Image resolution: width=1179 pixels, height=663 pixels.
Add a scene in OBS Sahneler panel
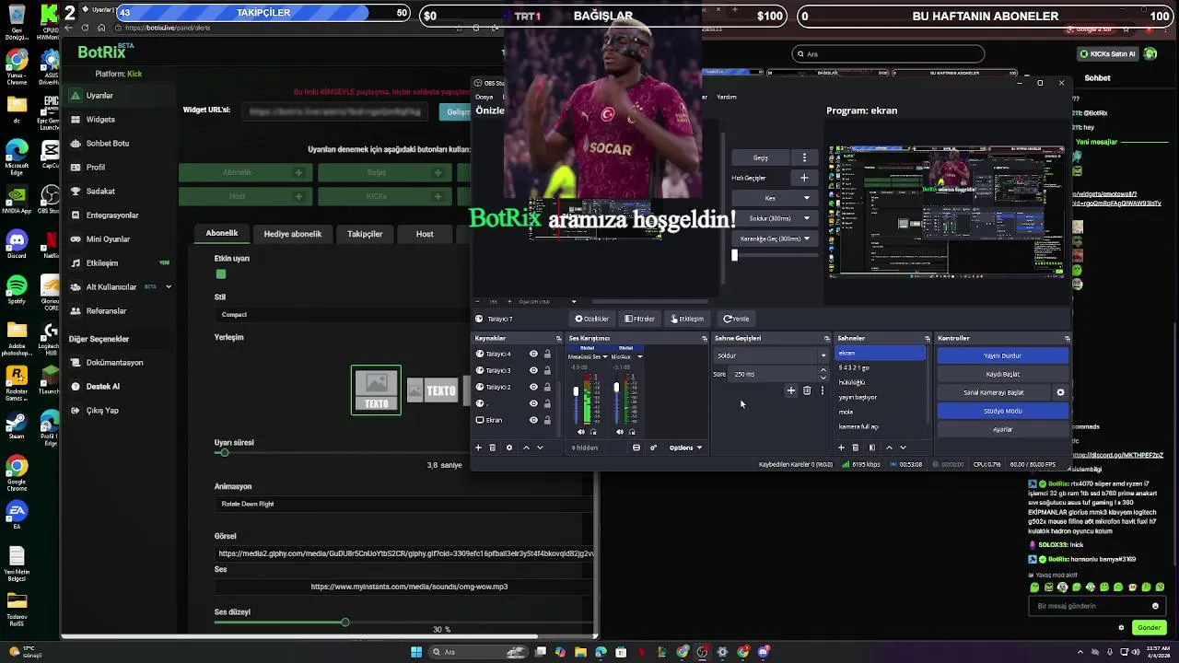pyautogui.click(x=841, y=448)
